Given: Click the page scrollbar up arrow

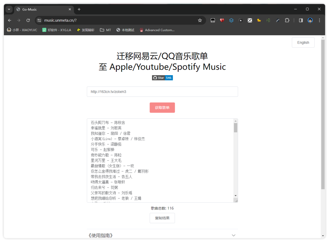Looking at the screenshot, I should point(323,37).
